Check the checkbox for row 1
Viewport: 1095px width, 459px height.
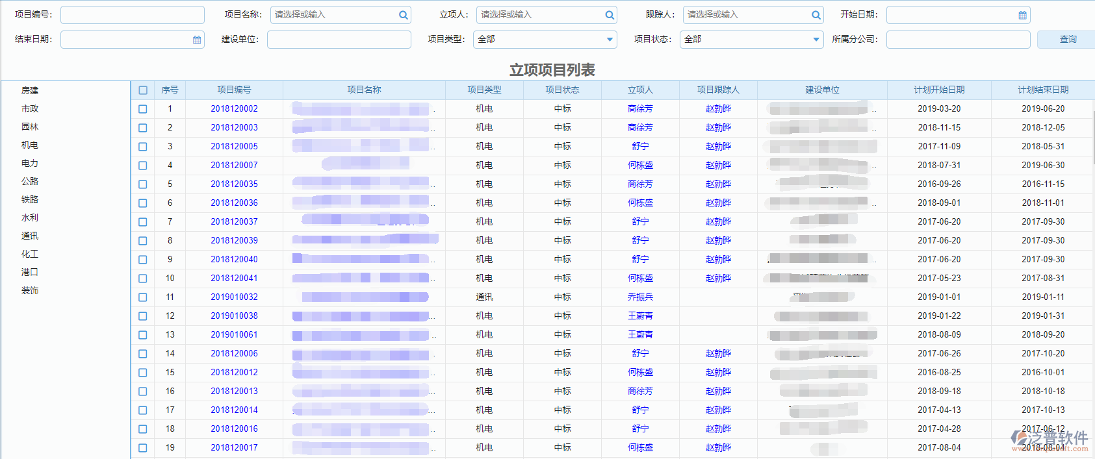pos(143,109)
